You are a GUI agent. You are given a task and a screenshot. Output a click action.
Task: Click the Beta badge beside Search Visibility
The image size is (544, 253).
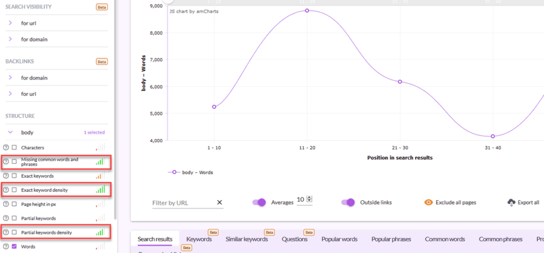(x=101, y=7)
